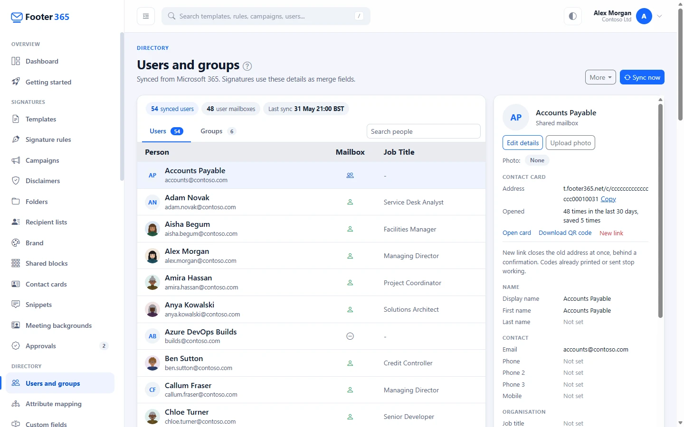Screen dimensions: 684x427
Task: Click the 54 synced users chip
Action: 172,109
